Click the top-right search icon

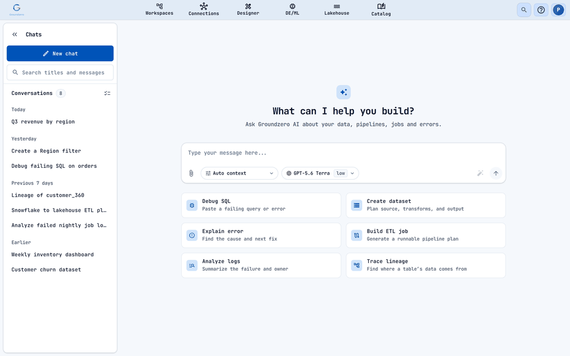[524, 10]
